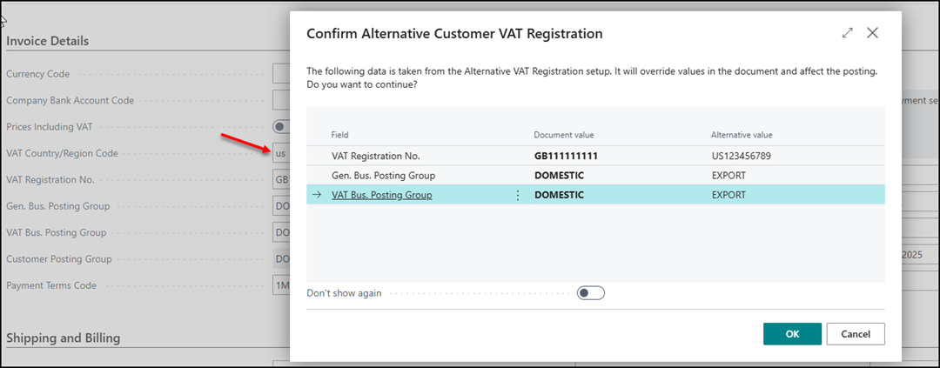The width and height of the screenshot is (940, 368).
Task: Click the VAT Country/Region Code input field
Action: (x=281, y=153)
